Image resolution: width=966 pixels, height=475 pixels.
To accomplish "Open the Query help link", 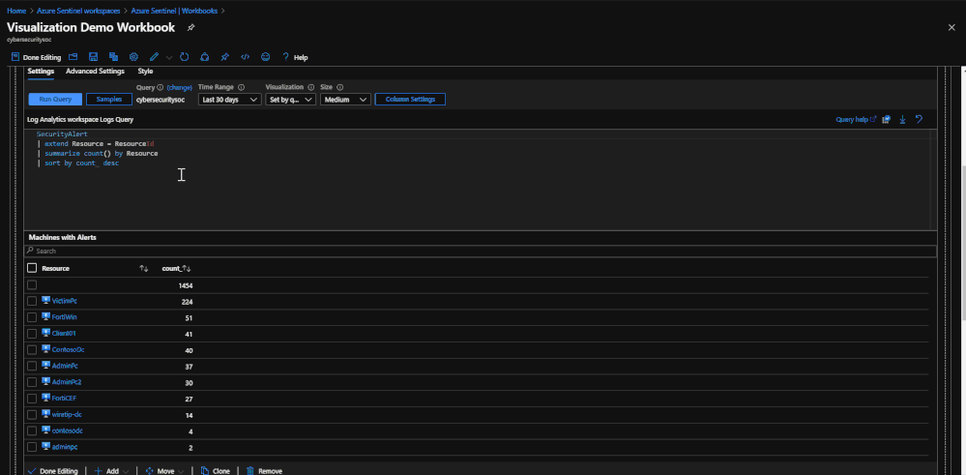I will click(x=856, y=120).
